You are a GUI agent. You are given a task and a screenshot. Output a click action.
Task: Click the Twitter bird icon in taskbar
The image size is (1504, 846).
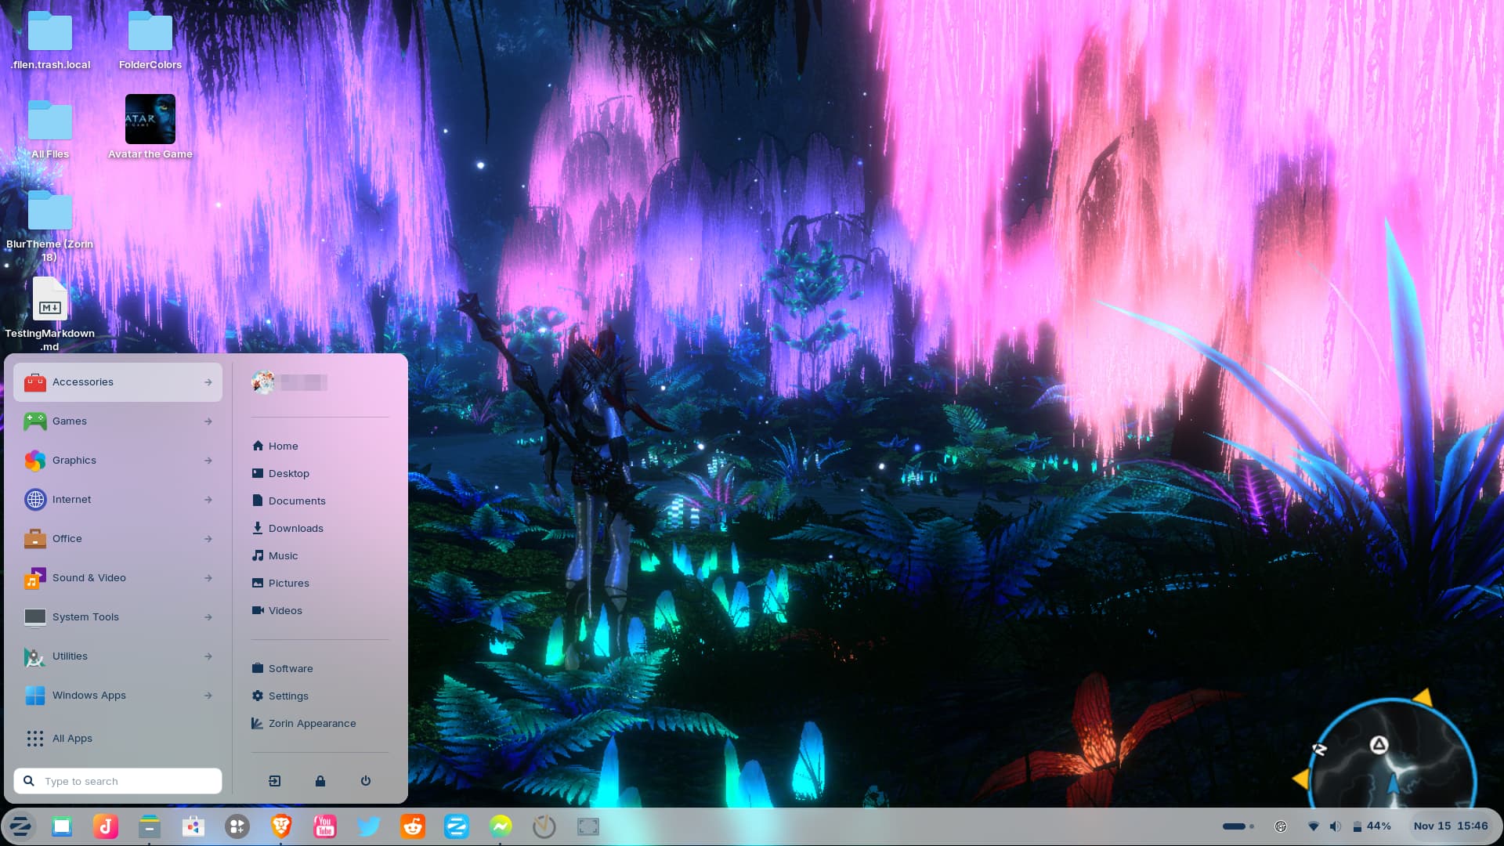click(369, 826)
